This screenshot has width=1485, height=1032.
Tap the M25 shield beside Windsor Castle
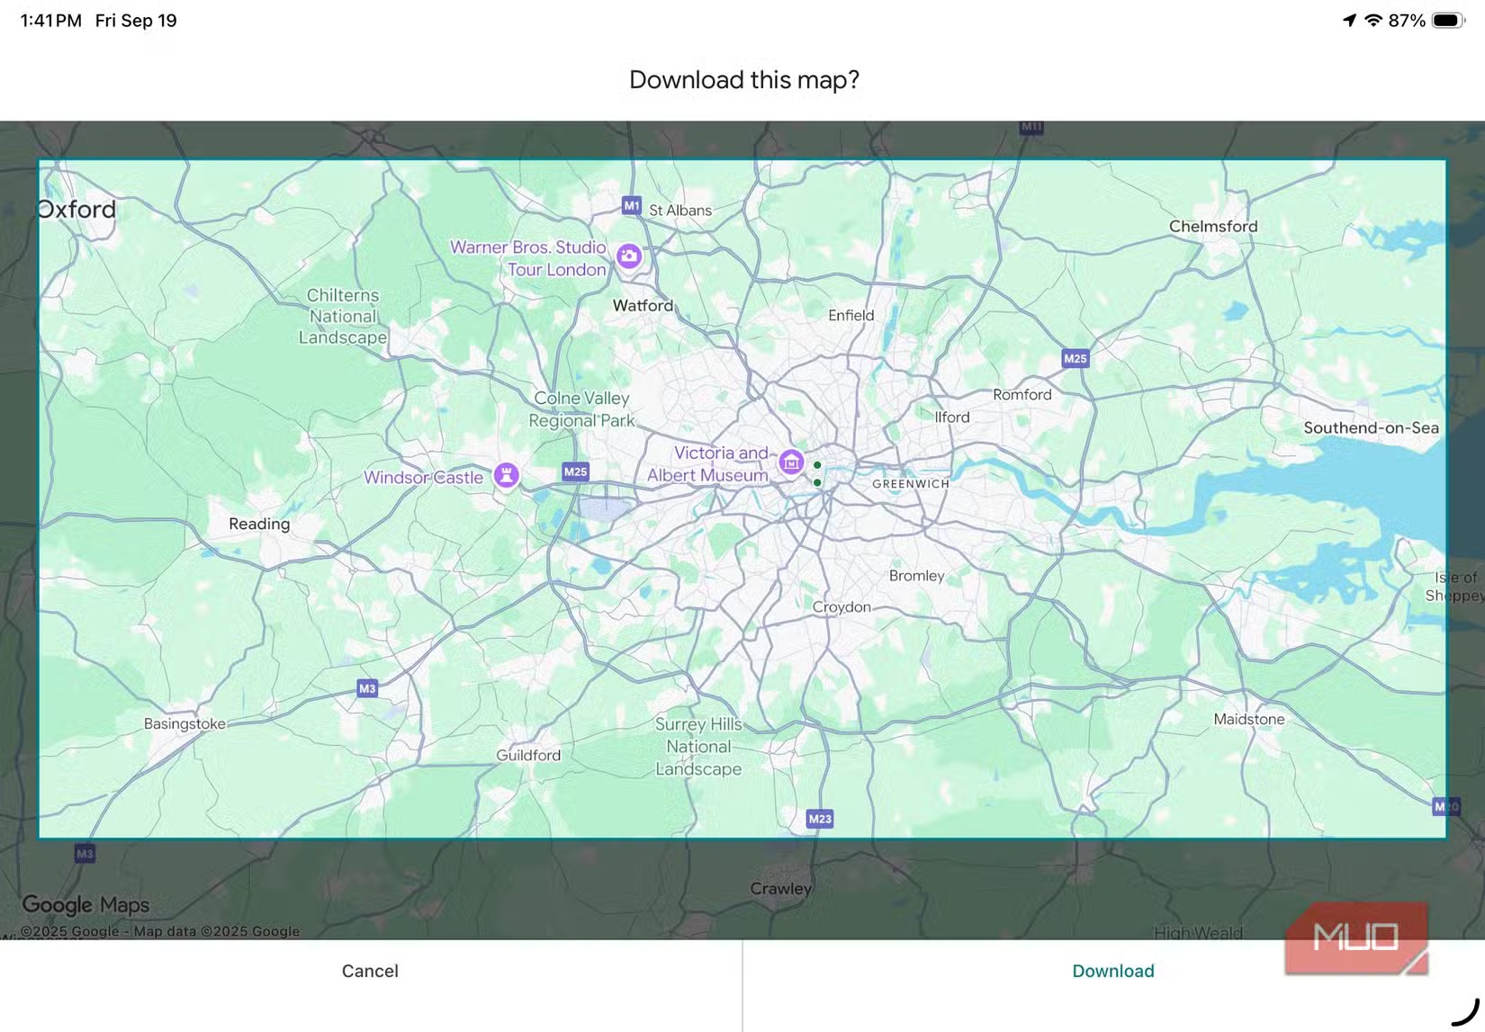(575, 471)
